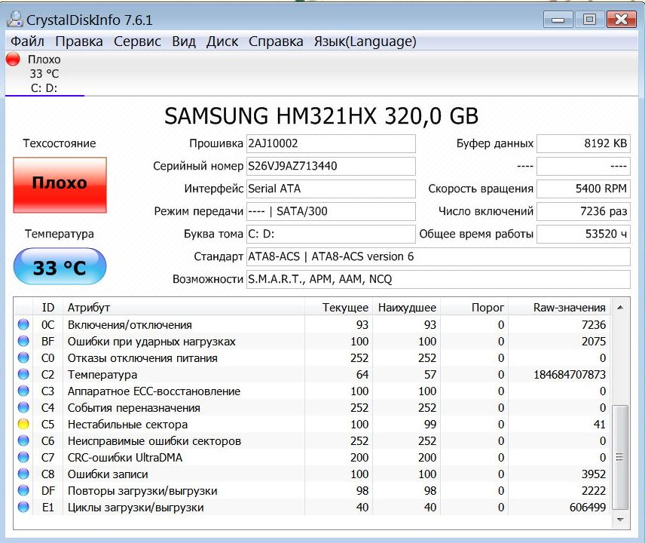
Task: Click the attribute list scrollbar thumb
Action: [x=620, y=457]
